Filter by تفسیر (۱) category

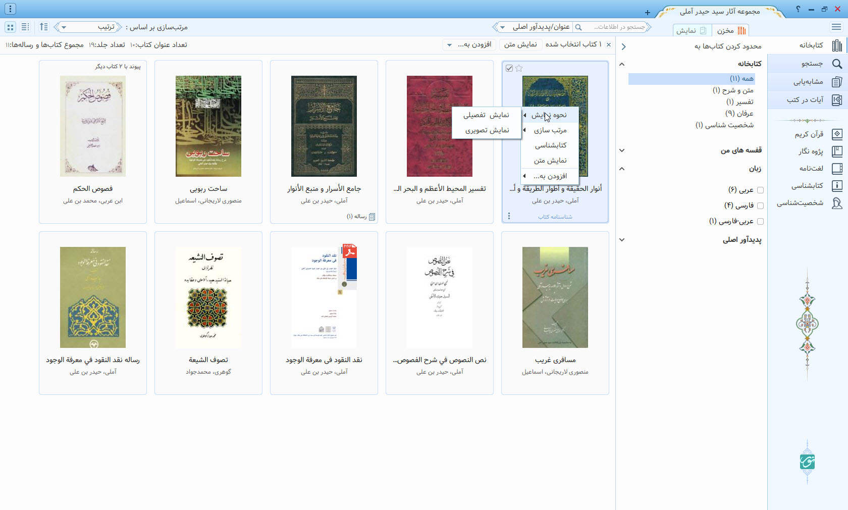(740, 102)
